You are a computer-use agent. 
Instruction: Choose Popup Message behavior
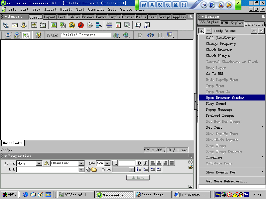232,109
